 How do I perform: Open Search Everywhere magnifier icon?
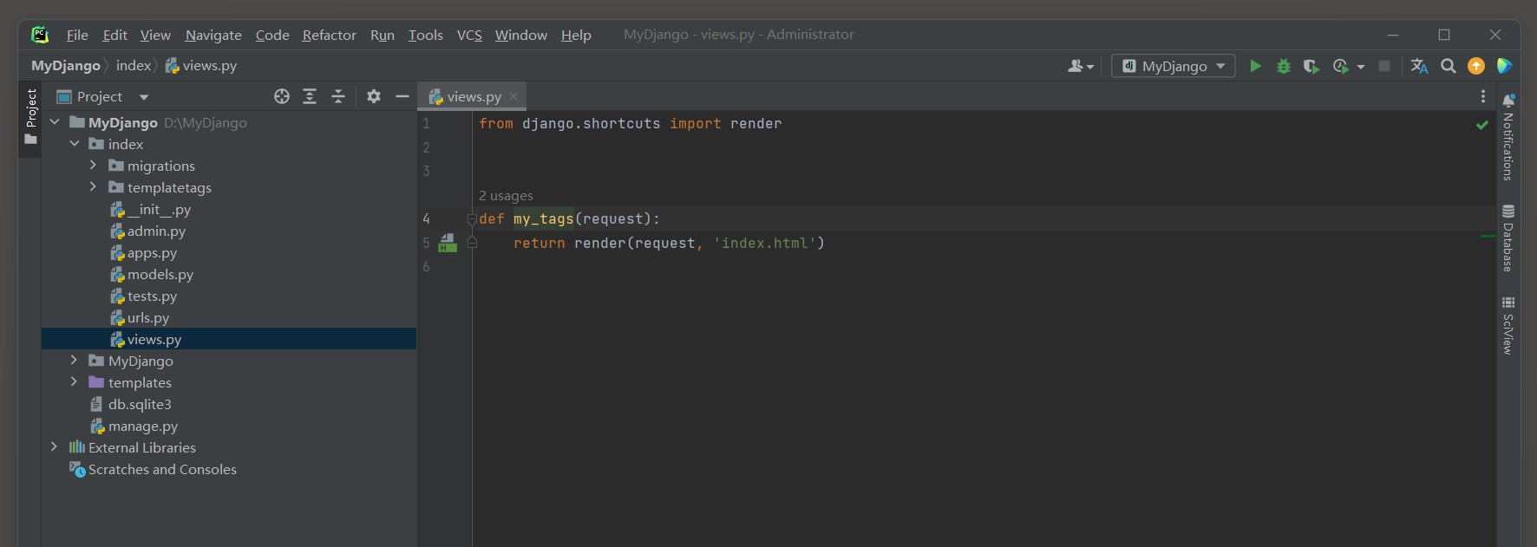click(1448, 66)
